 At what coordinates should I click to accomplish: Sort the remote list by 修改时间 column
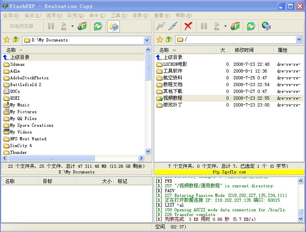pyautogui.click(x=252, y=50)
